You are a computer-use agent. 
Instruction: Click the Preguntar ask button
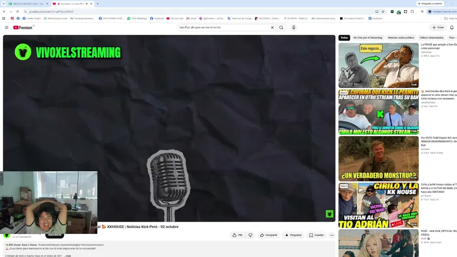point(293,235)
